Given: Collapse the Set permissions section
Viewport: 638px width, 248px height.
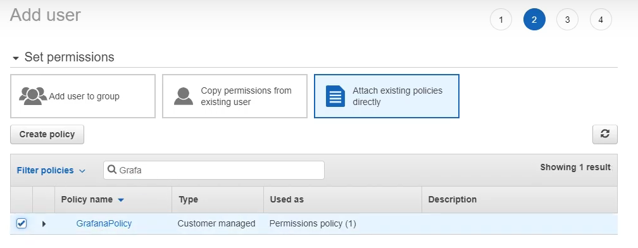Looking at the screenshot, I should [x=16, y=58].
